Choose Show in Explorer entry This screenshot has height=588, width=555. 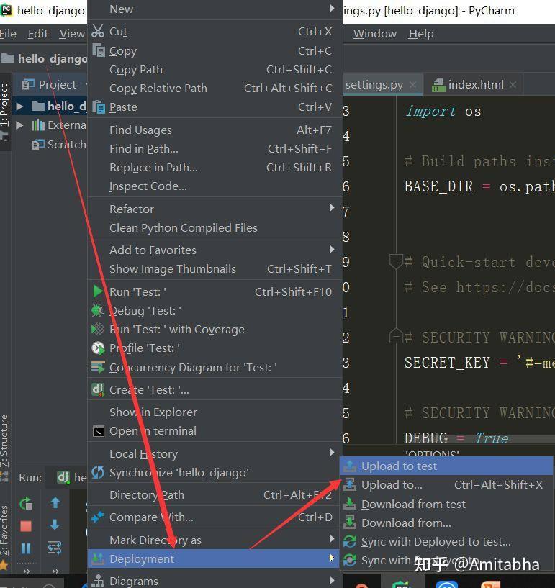point(215,412)
